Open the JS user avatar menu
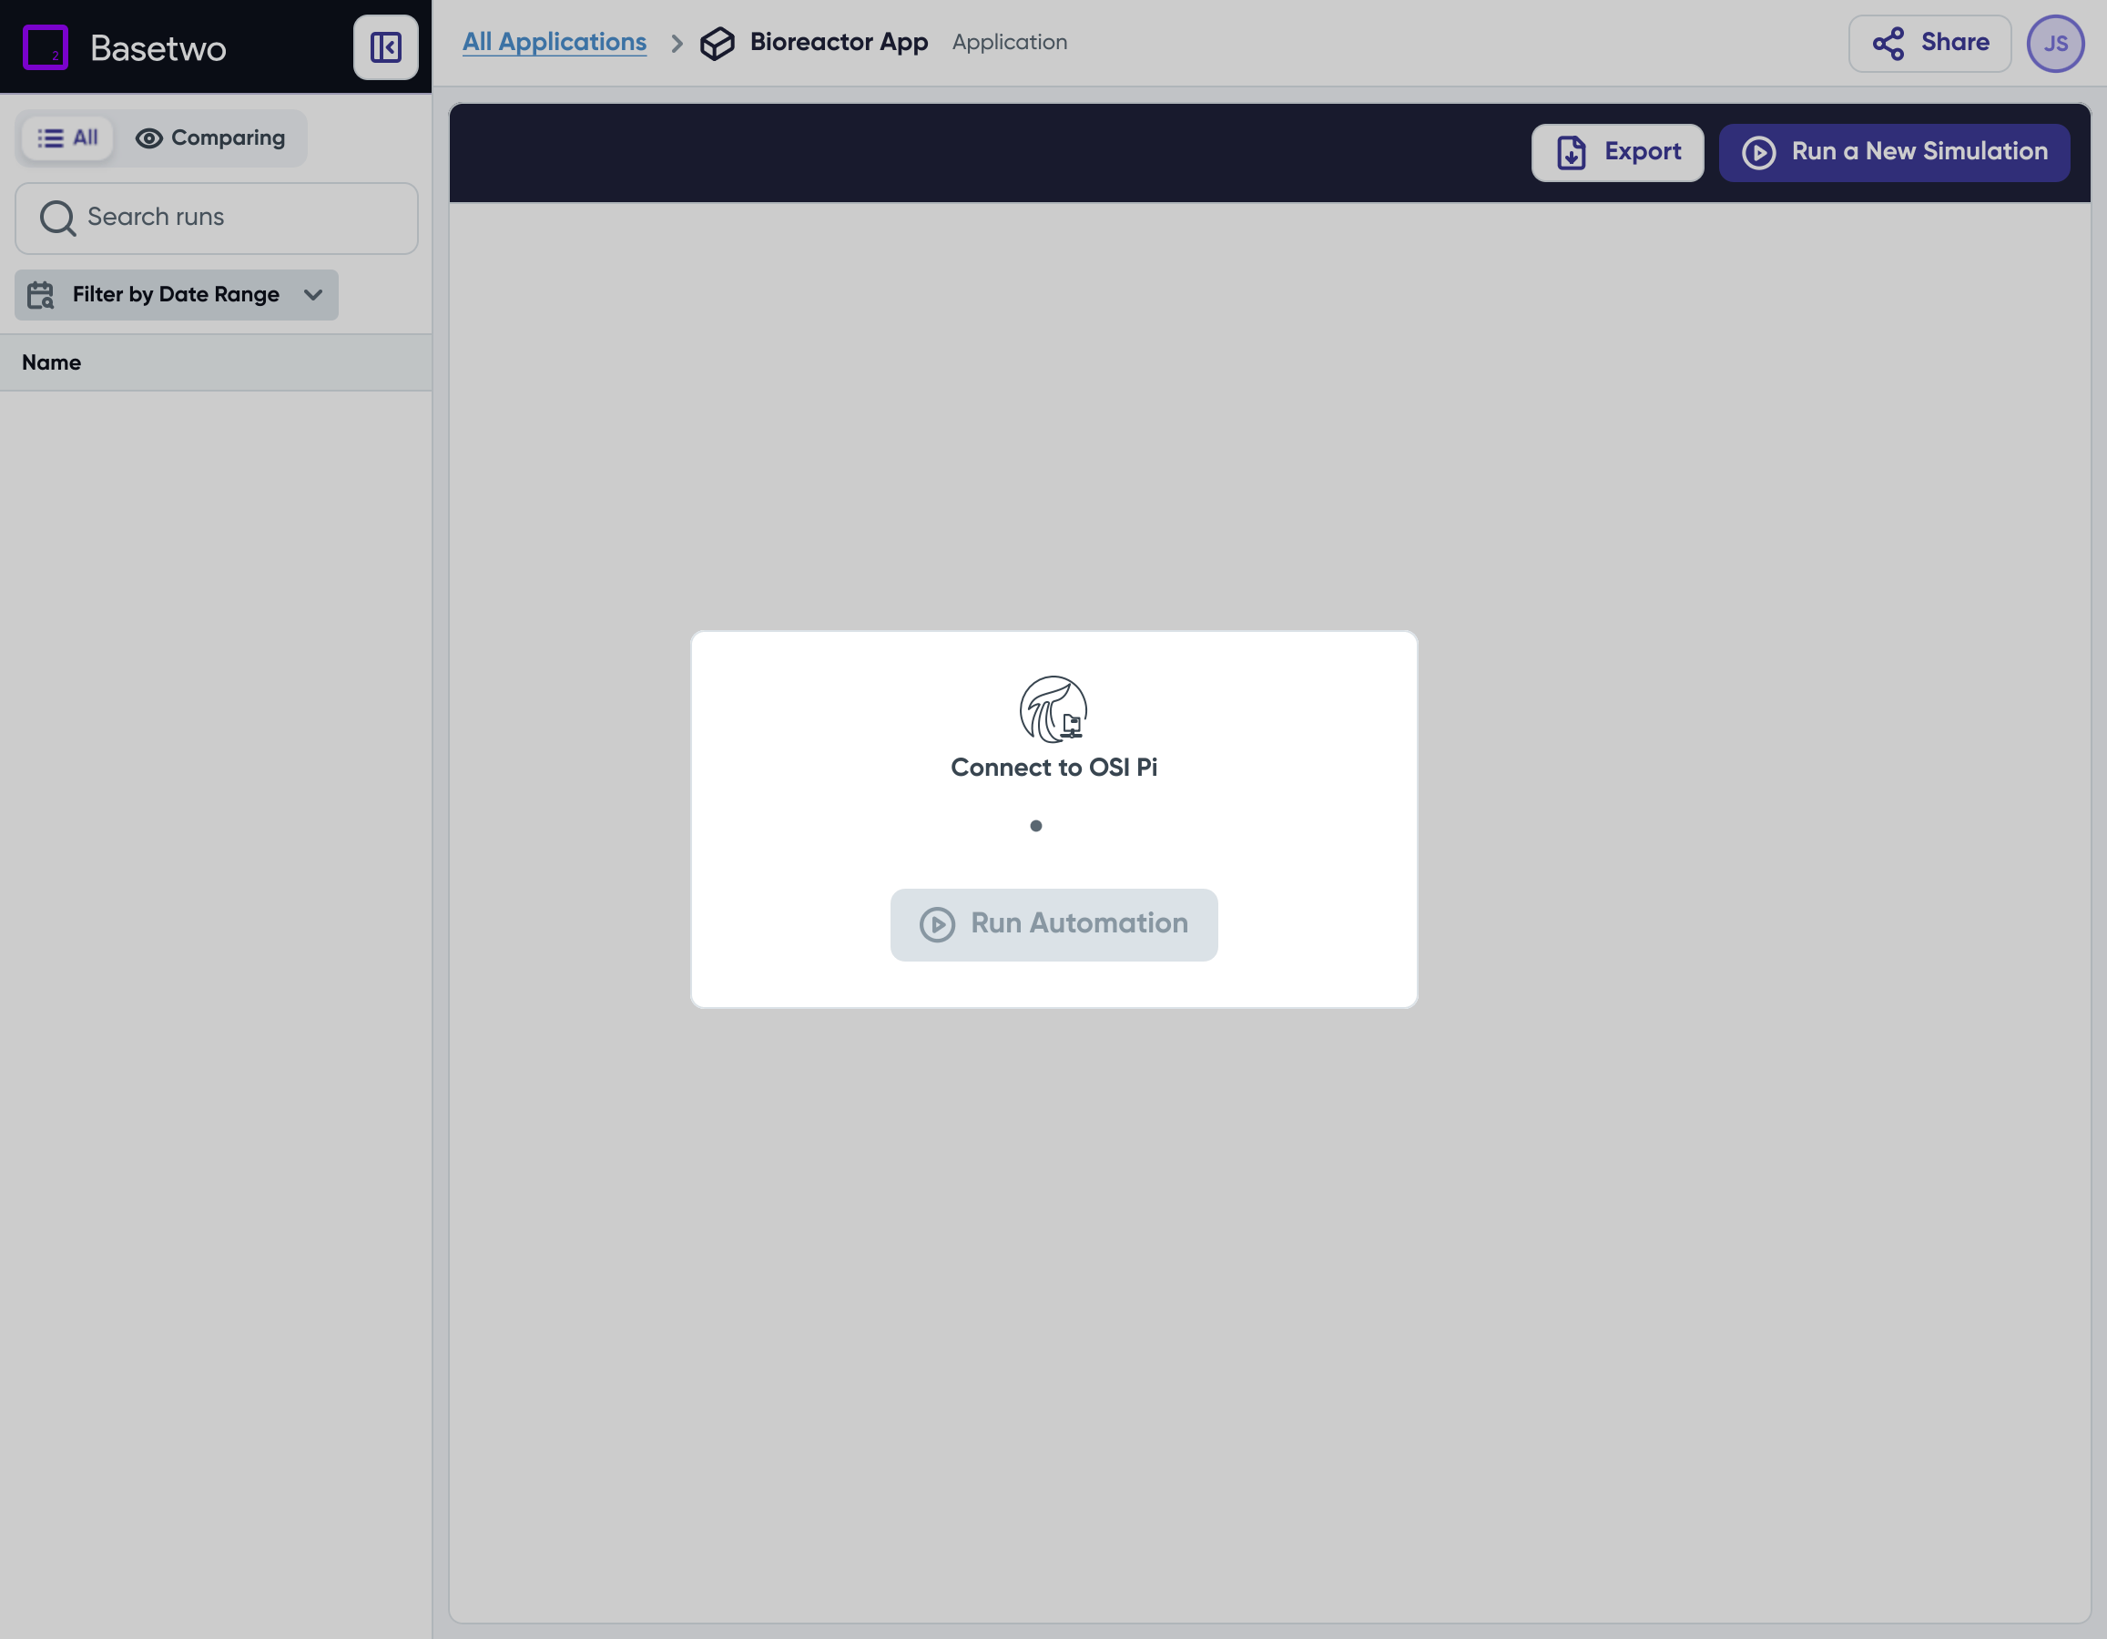Image resolution: width=2107 pixels, height=1639 pixels. click(x=2055, y=44)
